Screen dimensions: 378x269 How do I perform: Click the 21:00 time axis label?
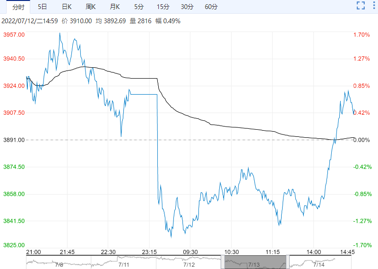coord(34,252)
